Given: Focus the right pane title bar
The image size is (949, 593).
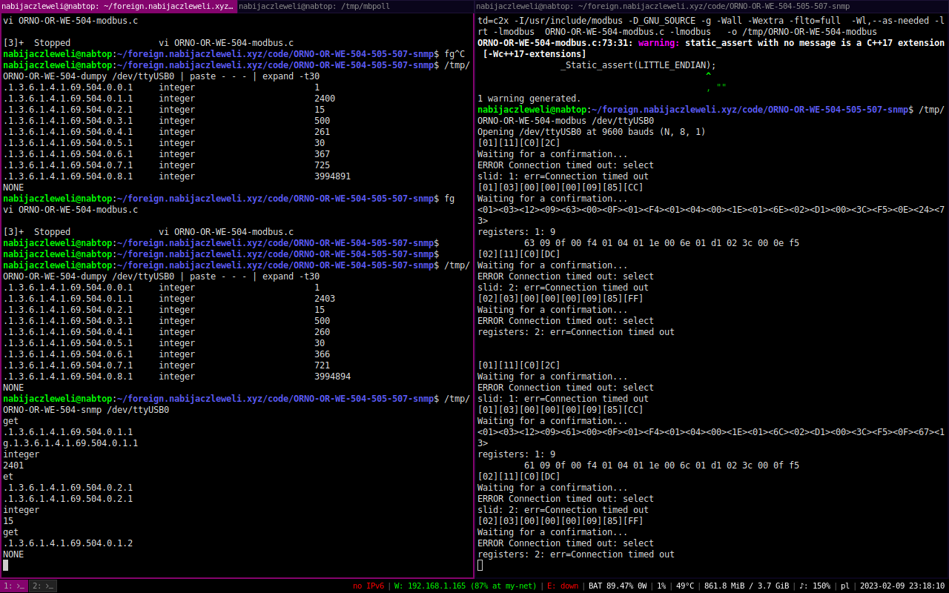Looking at the screenshot, I should [711, 6].
